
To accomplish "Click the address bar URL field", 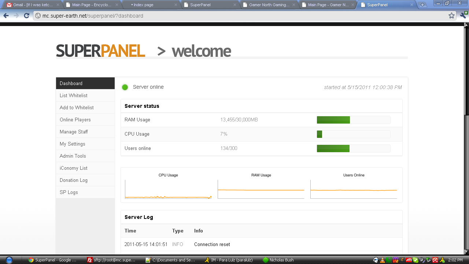I will (x=238, y=16).
